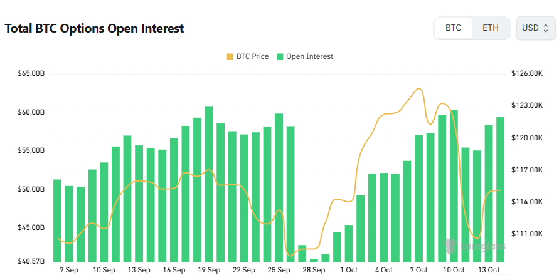Switch to the BTC tab
Image resolution: width=559 pixels, height=275 pixels.
pyautogui.click(x=453, y=28)
